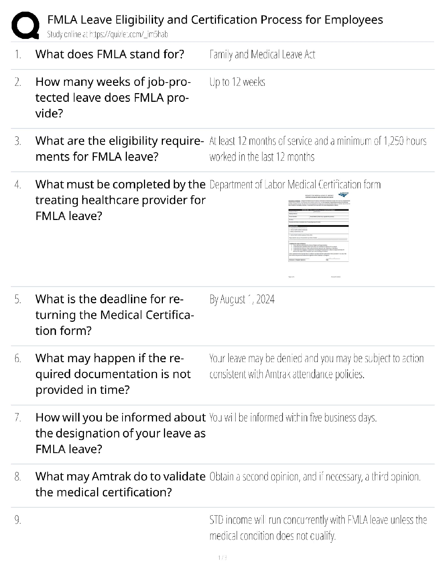
Task: Click the '1,250 hours' eligibility answer
Action: 317,149
